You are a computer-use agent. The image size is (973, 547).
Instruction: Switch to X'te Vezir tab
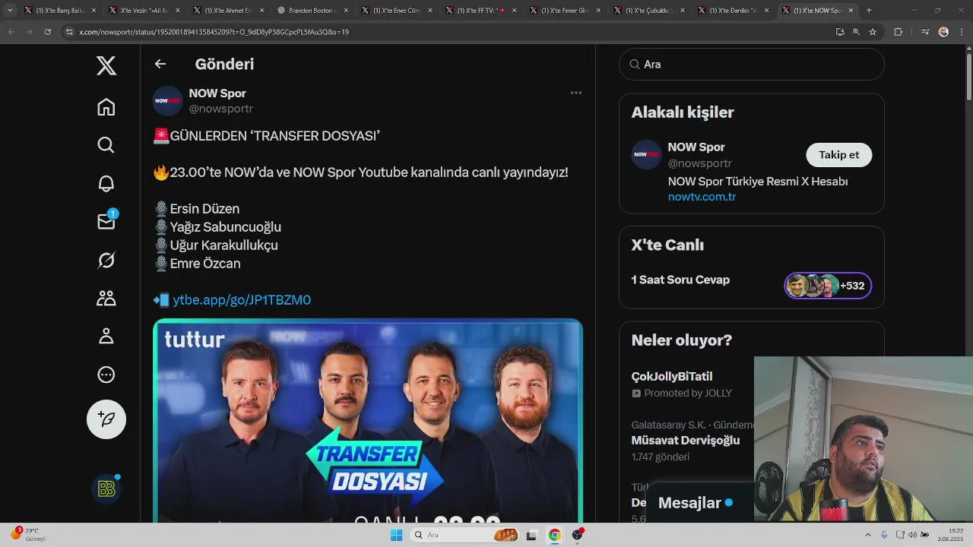[144, 11]
